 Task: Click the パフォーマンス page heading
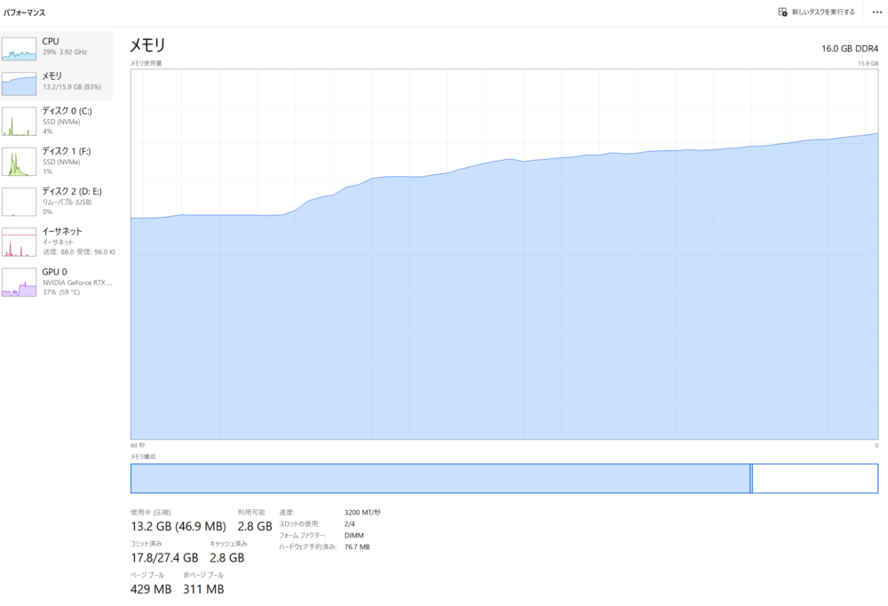(x=24, y=12)
